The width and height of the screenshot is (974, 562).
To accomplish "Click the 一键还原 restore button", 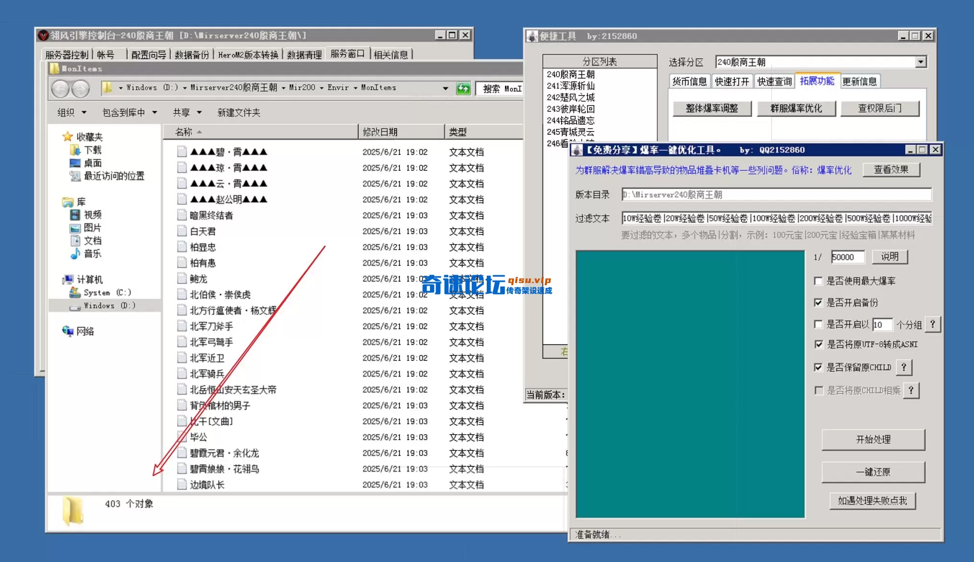I will click(873, 472).
